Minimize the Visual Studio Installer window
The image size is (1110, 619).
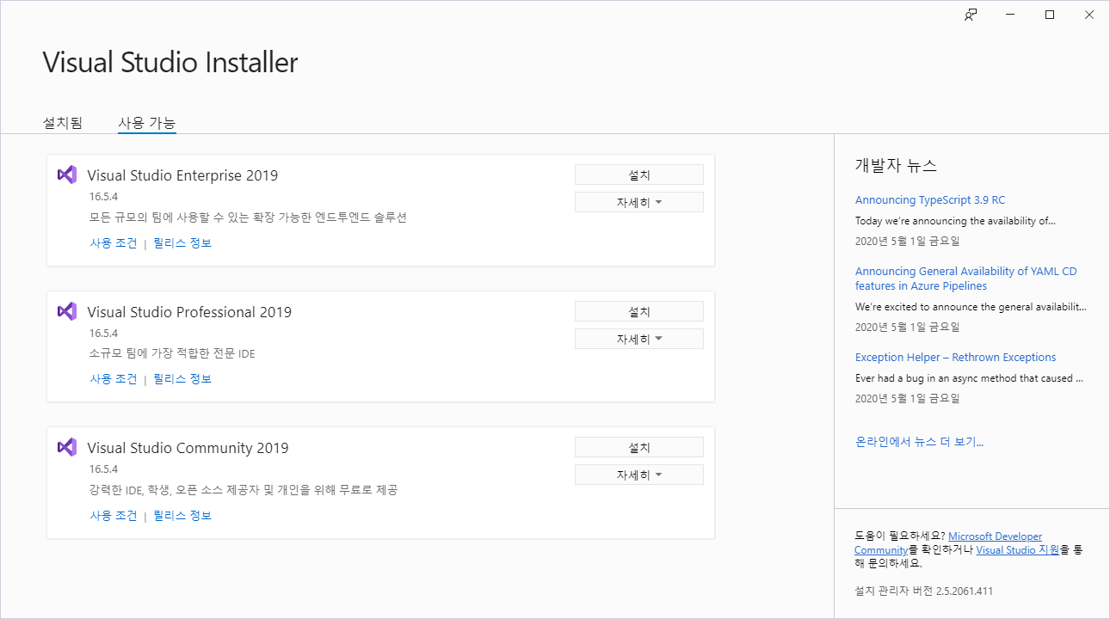pyautogui.click(x=1010, y=15)
